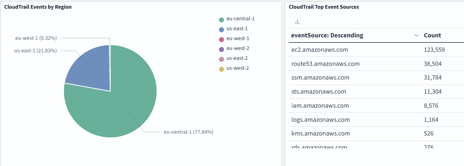Toggle us-east-1 legend color dot

[222, 30]
